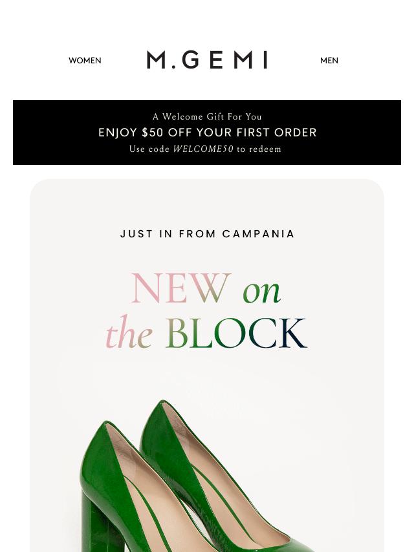Click the black welcome gift banner
This screenshot has height=552, width=414.
click(207, 133)
